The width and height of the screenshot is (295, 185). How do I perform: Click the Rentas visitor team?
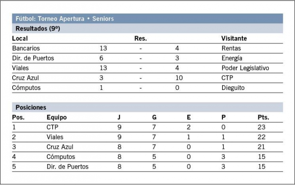point(231,48)
